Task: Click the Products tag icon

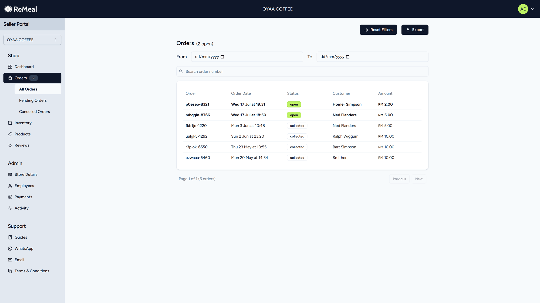Action: point(10,134)
